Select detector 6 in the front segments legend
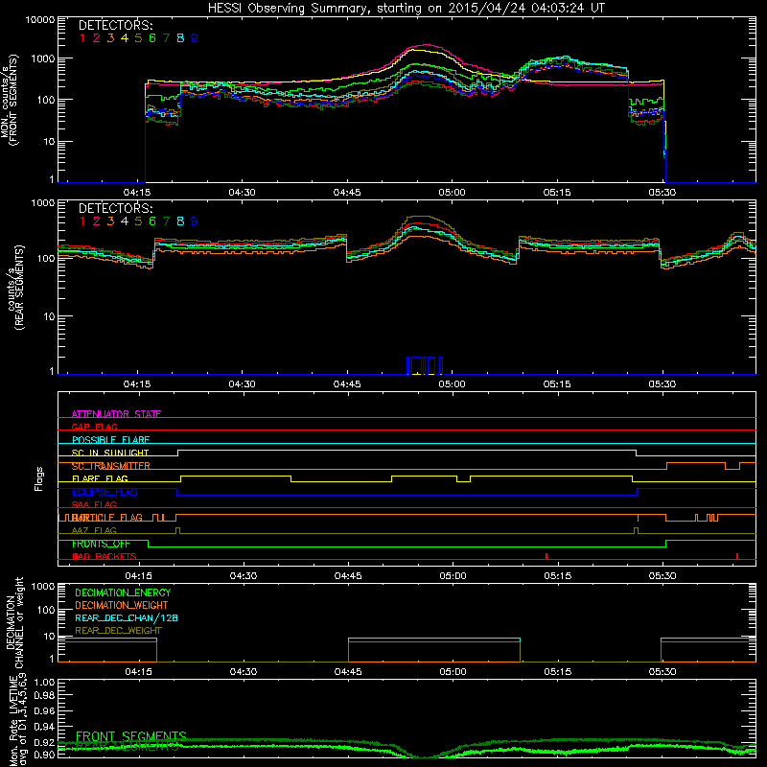This screenshot has width=767, height=767. (x=152, y=38)
